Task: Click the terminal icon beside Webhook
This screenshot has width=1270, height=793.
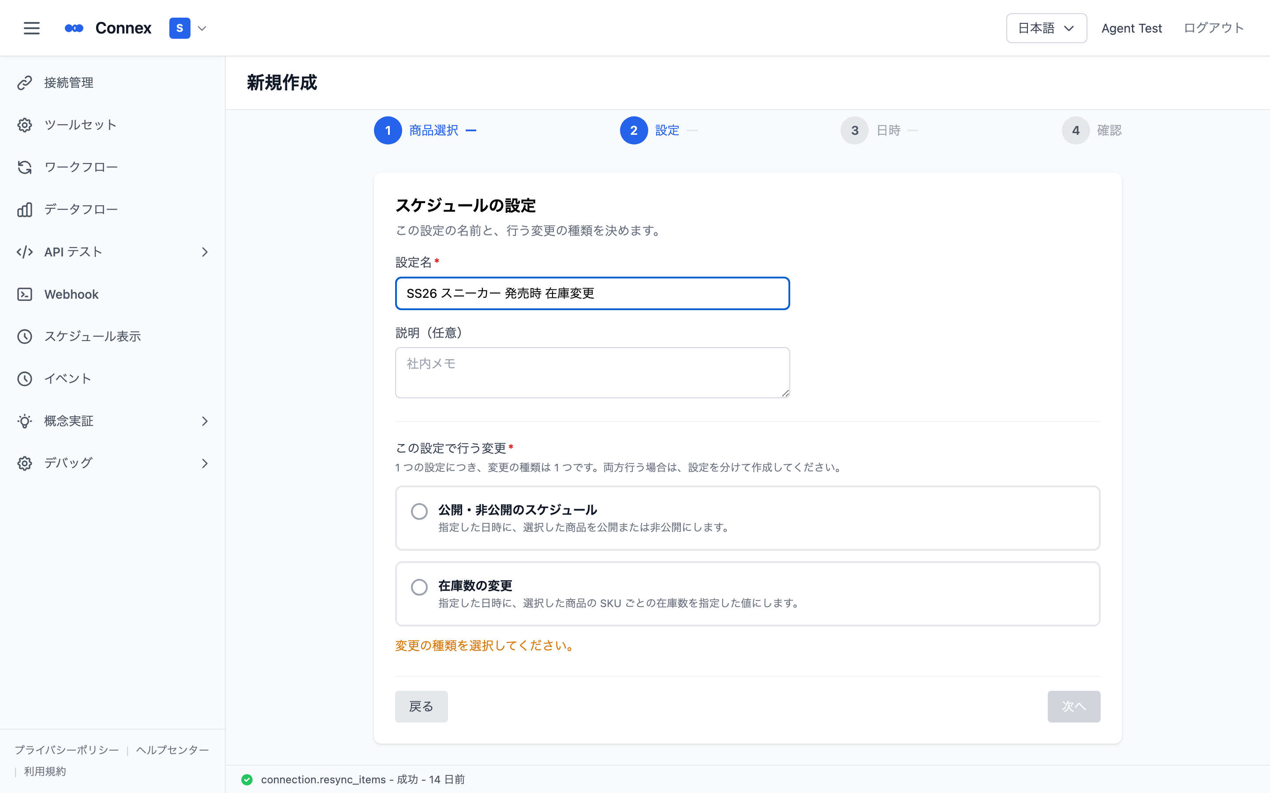Action: coord(25,294)
